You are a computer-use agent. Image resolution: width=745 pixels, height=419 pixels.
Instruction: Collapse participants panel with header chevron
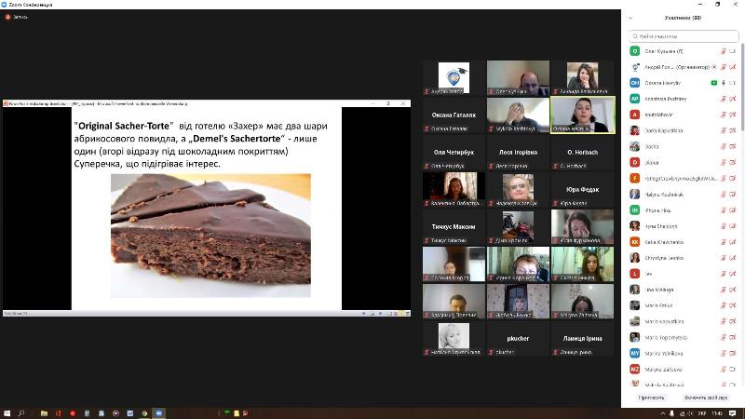(630, 18)
